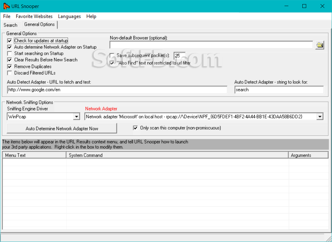
Task: Uncheck Remove Duplicates option
Action: click(10, 67)
